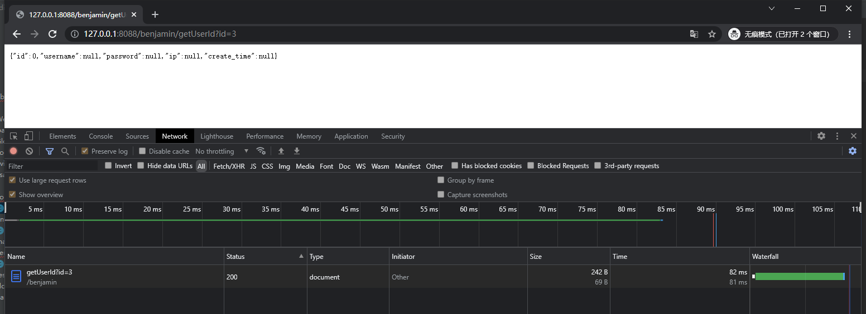Enable Group by frame

441,180
